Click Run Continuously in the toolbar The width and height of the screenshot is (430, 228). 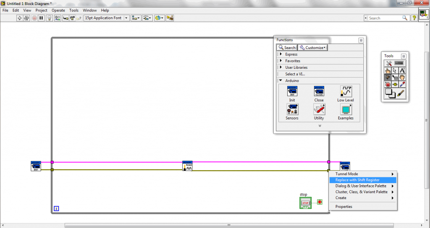pos(26,18)
